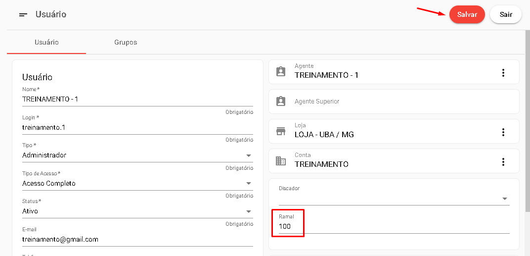Click the Nome field with TREINAMENTO - 1
This screenshot has width=530, height=256.
pyautogui.click(x=137, y=99)
